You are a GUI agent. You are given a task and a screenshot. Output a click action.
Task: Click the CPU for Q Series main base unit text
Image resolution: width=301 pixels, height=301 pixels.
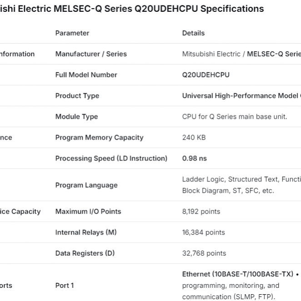click(x=234, y=117)
